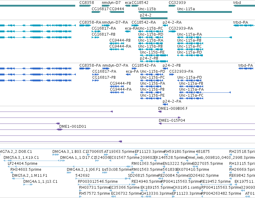Image resolution: width=255 pixels, height=198 pixels.
Task: Click clone DMG5A.2_1.M11.F1
Action: 30,176
